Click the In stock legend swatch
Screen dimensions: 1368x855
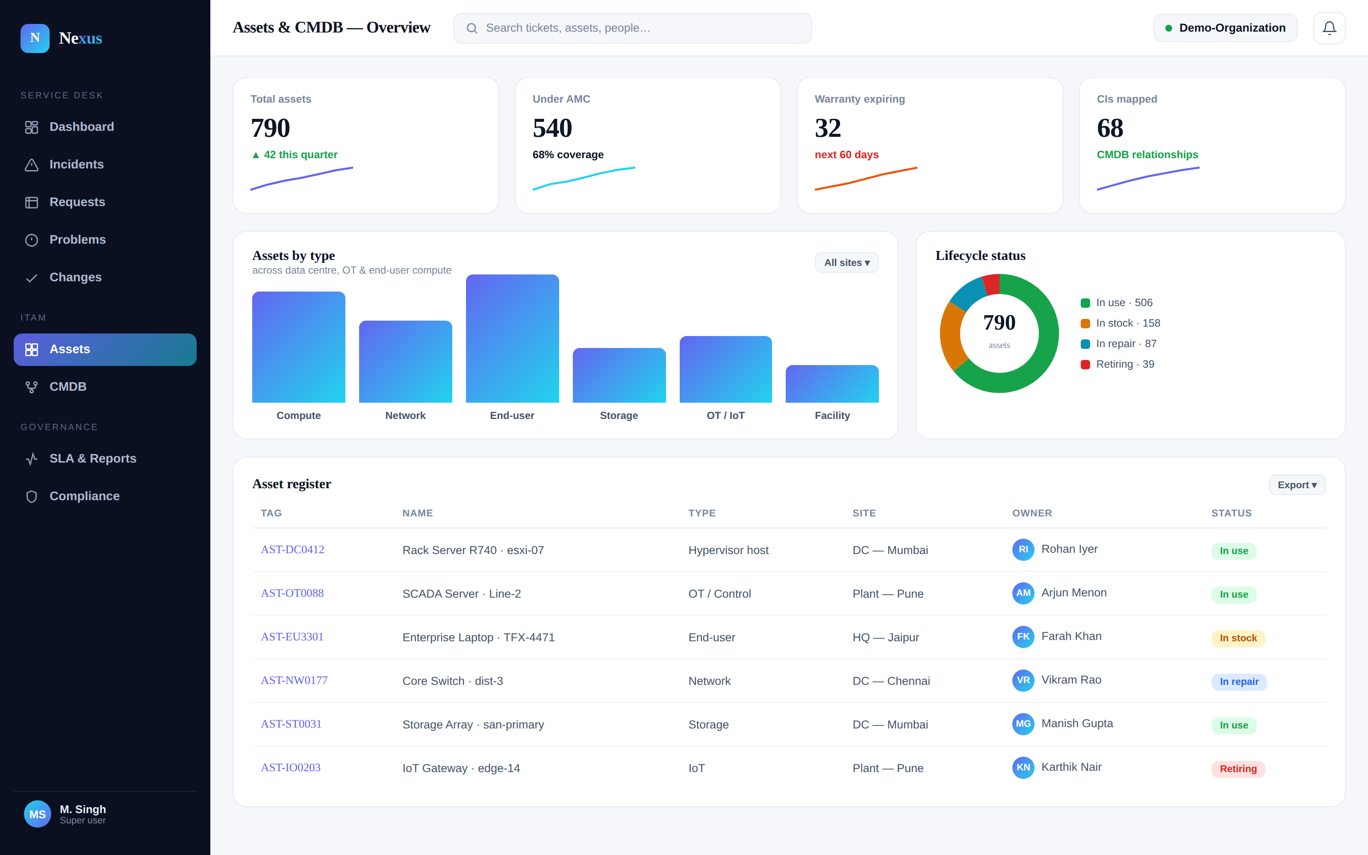[1085, 324]
